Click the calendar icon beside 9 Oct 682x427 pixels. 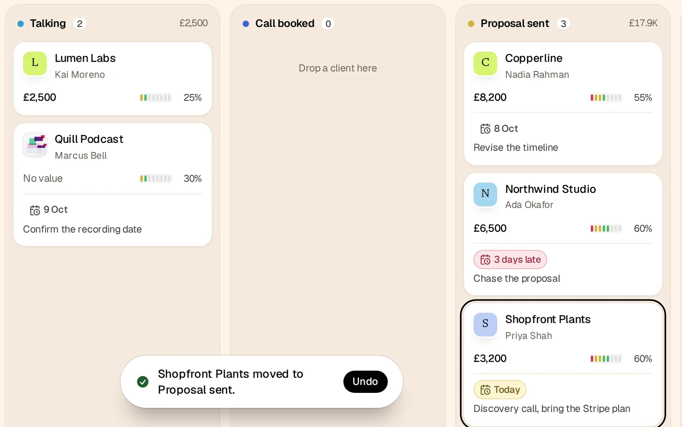35,210
